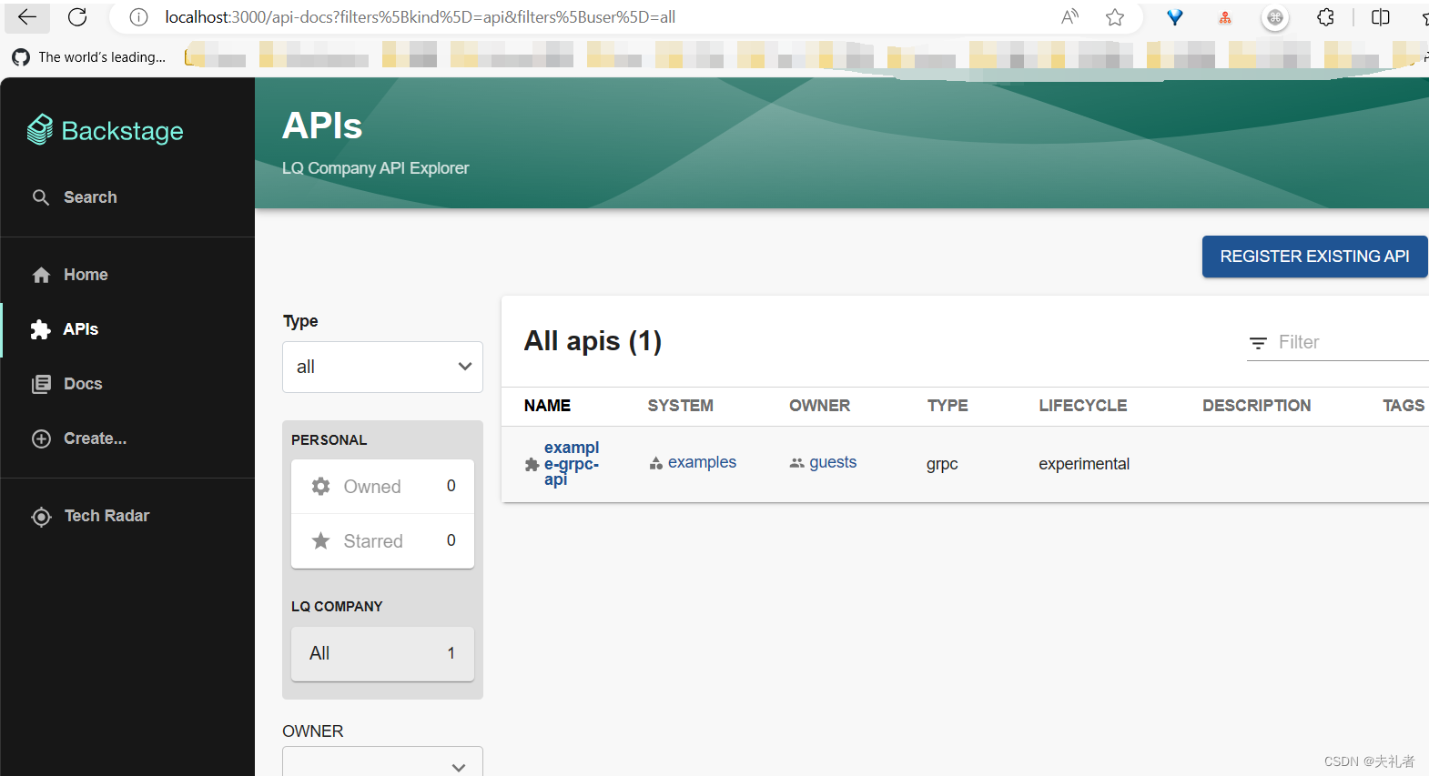Click the Owned gear icon
This screenshot has width=1429, height=776.
pyautogui.click(x=320, y=487)
